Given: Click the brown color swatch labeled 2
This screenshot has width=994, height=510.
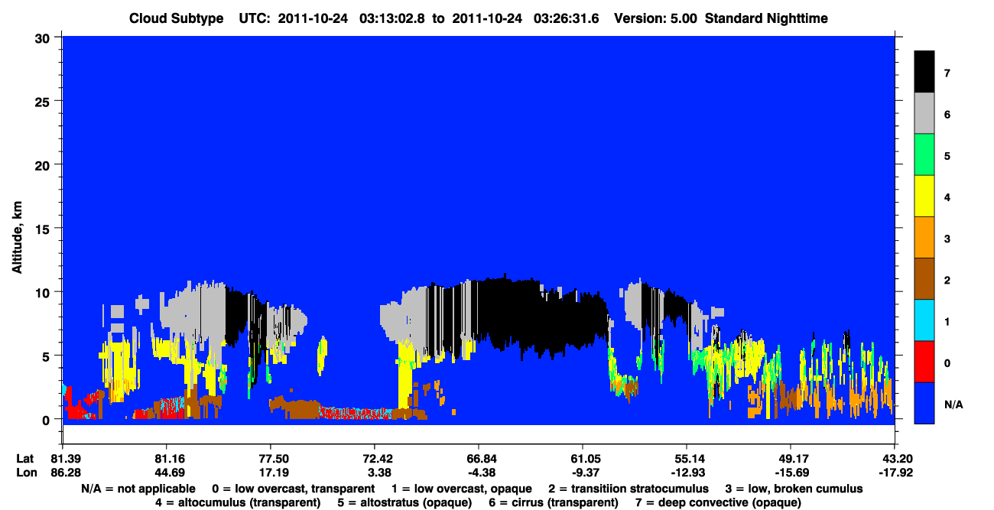Looking at the screenshot, I should pyautogui.click(x=924, y=278).
